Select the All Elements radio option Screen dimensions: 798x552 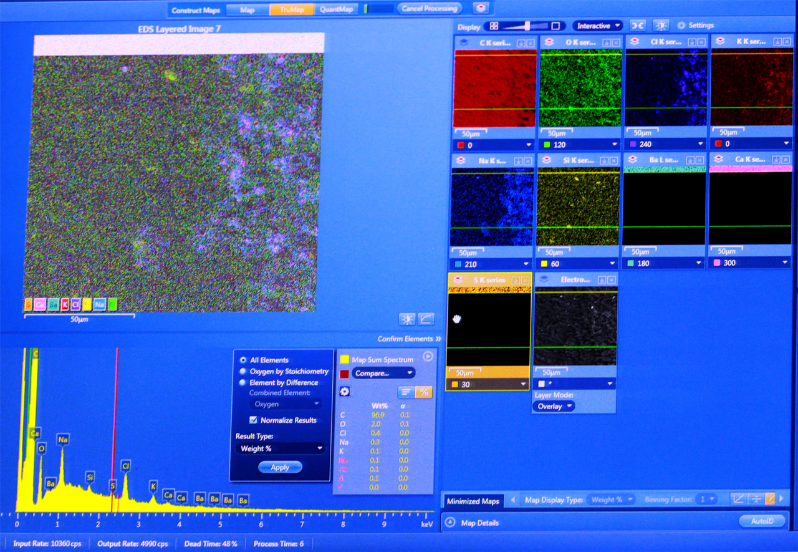coord(243,360)
